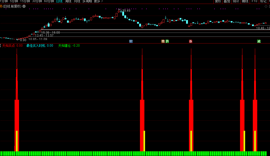Screen dimensions: 270x156
Task: Click the orange 榜 event marker
Action: pyautogui.click(x=163, y=41)
